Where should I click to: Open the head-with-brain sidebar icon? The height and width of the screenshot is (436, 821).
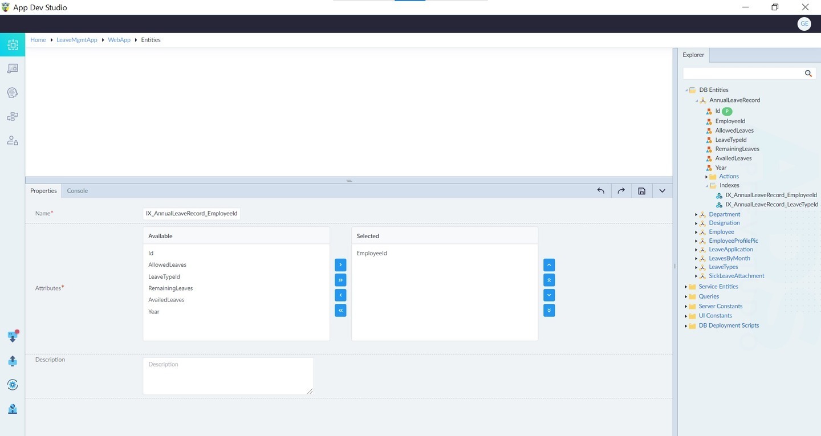13,92
